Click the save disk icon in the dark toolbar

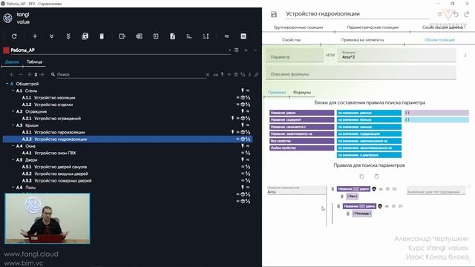pyautogui.click(x=85, y=36)
